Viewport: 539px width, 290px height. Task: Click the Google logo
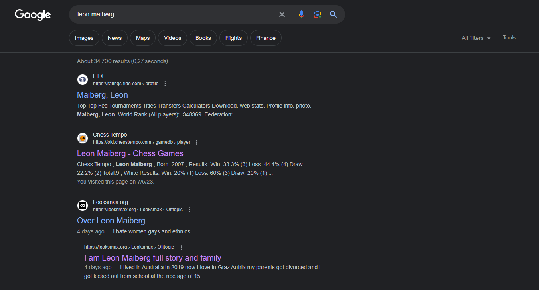click(x=33, y=15)
